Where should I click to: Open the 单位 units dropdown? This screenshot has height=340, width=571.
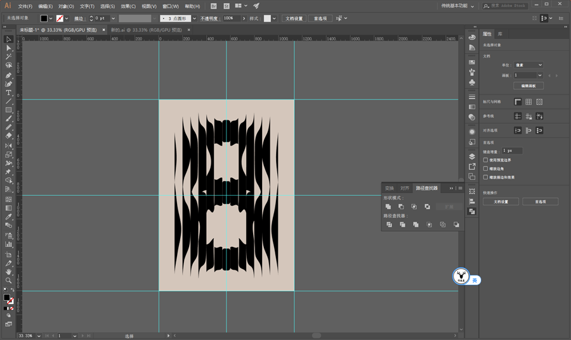point(528,65)
